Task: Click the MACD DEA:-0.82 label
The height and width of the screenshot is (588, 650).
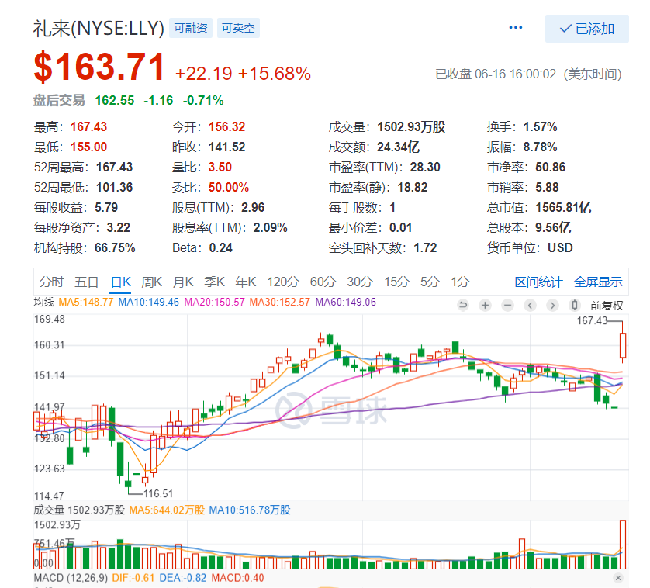Action: pos(182,578)
